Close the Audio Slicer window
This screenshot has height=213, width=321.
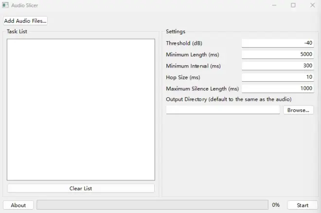[x=312, y=5]
